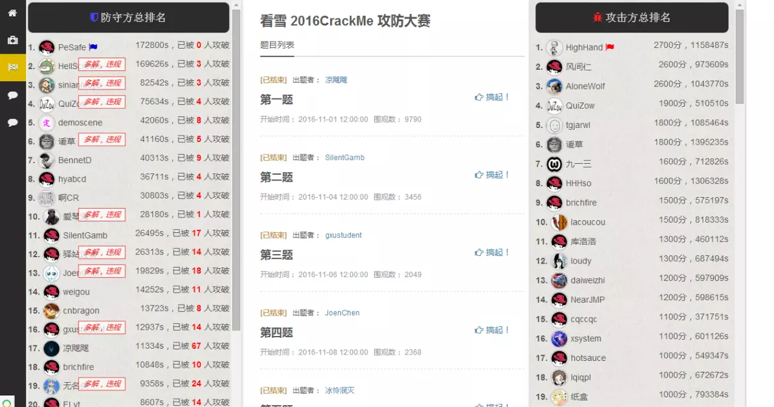Image resolution: width=774 pixels, height=407 pixels.
Task: Click username BennetD in defense ranking
Action: [x=75, y=160]
